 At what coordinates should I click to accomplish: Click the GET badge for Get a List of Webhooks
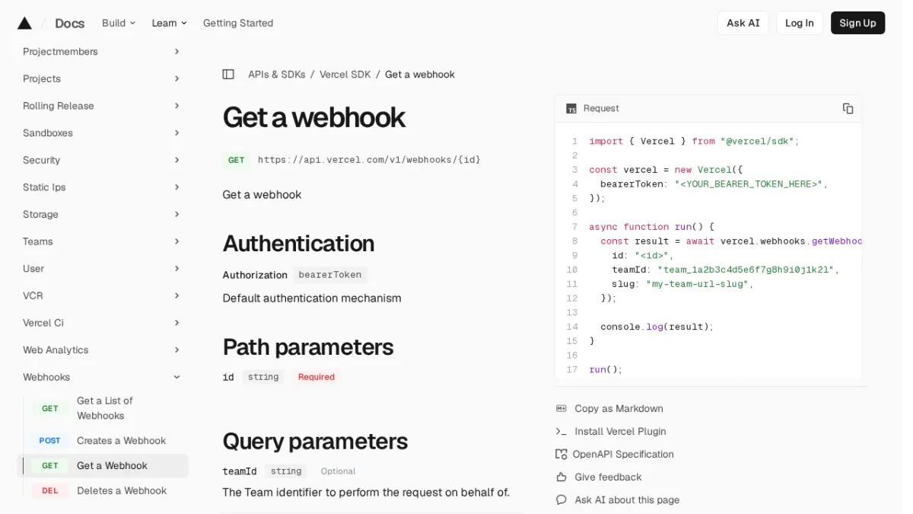pos(50,408)
